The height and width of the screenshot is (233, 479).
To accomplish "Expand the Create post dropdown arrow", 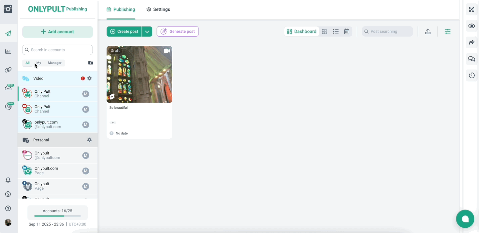I will pos(147,32).
